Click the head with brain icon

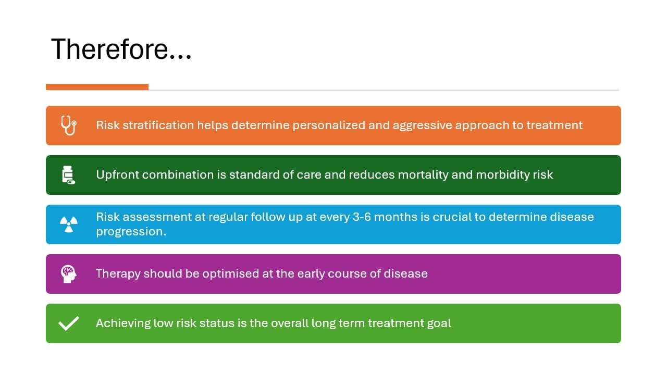[x=68, y=274]
